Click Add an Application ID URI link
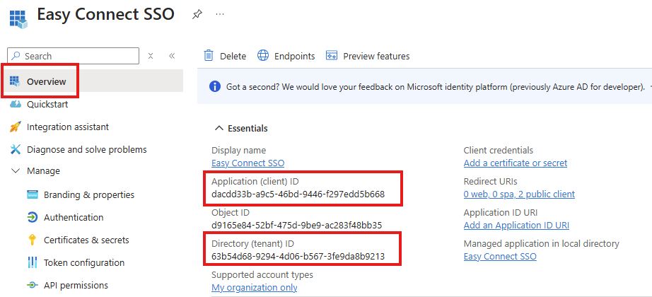 coord(516,226)
